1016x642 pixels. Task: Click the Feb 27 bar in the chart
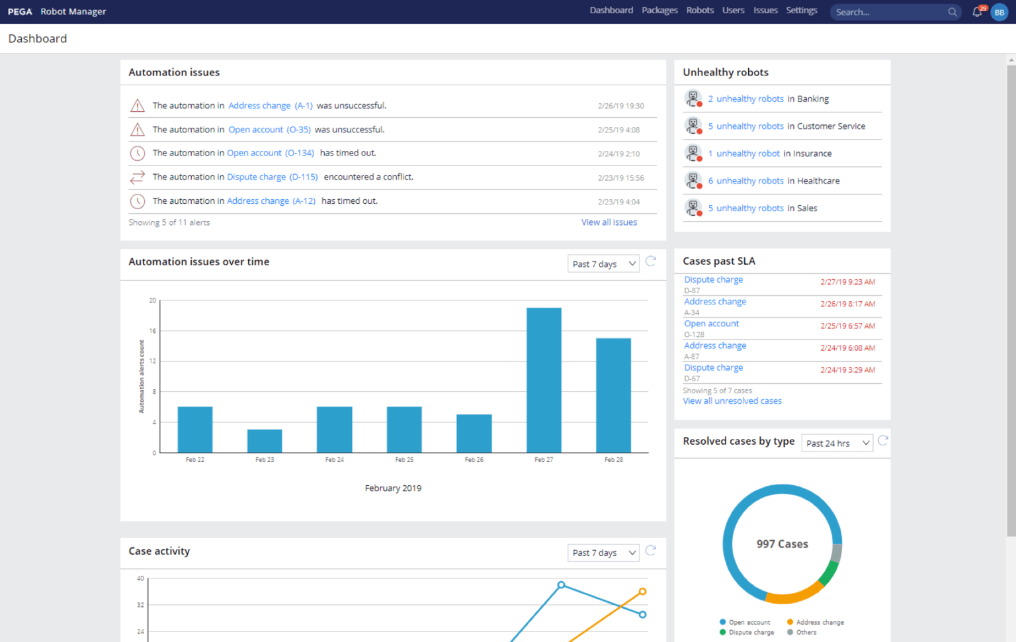544,380
